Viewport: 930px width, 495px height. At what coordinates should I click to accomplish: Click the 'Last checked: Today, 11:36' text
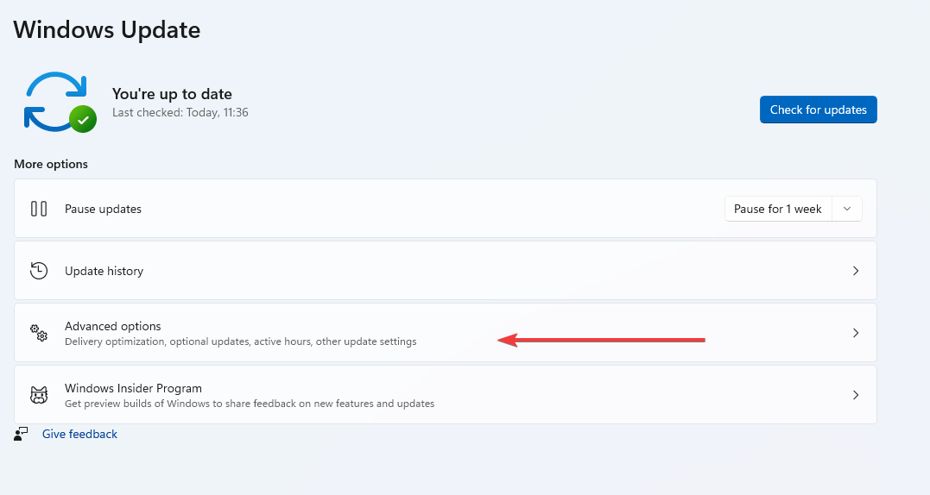pos(180,112)
